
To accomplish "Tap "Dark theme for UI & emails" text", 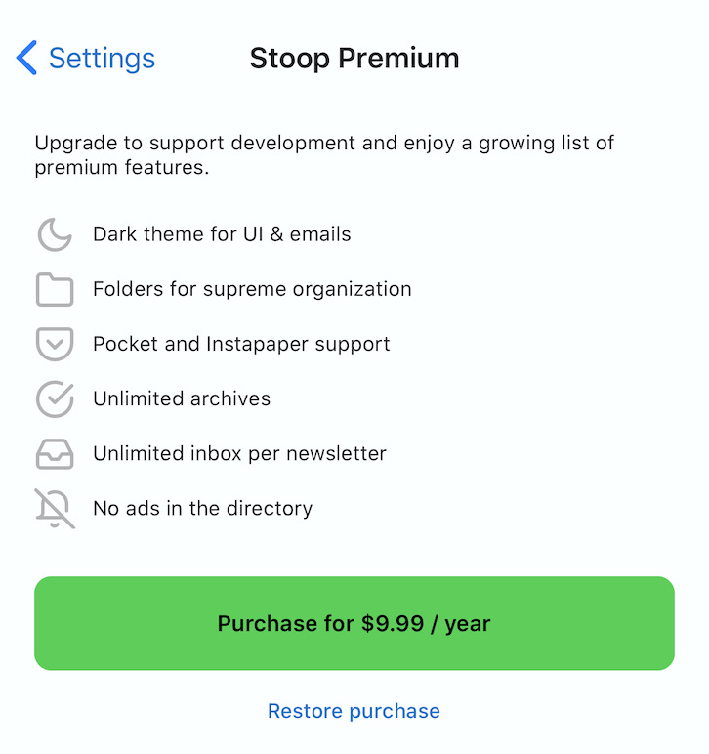I will coord(222,234).
